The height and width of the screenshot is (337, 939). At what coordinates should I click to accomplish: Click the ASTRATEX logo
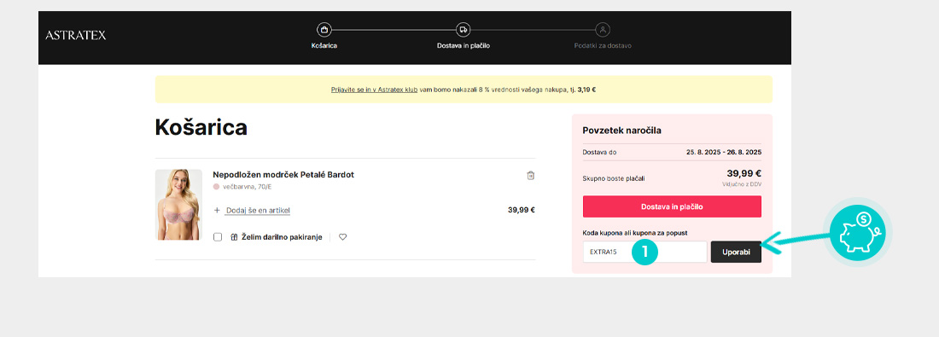coord(75,35)
